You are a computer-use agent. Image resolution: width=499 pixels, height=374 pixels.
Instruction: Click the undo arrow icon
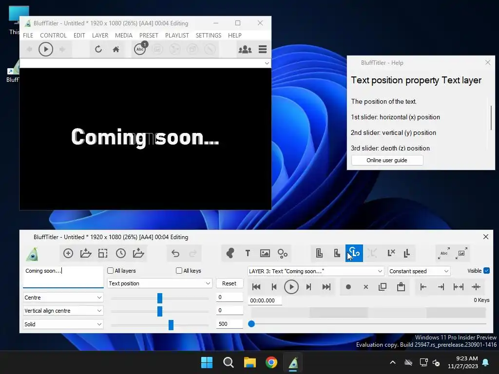175,253
